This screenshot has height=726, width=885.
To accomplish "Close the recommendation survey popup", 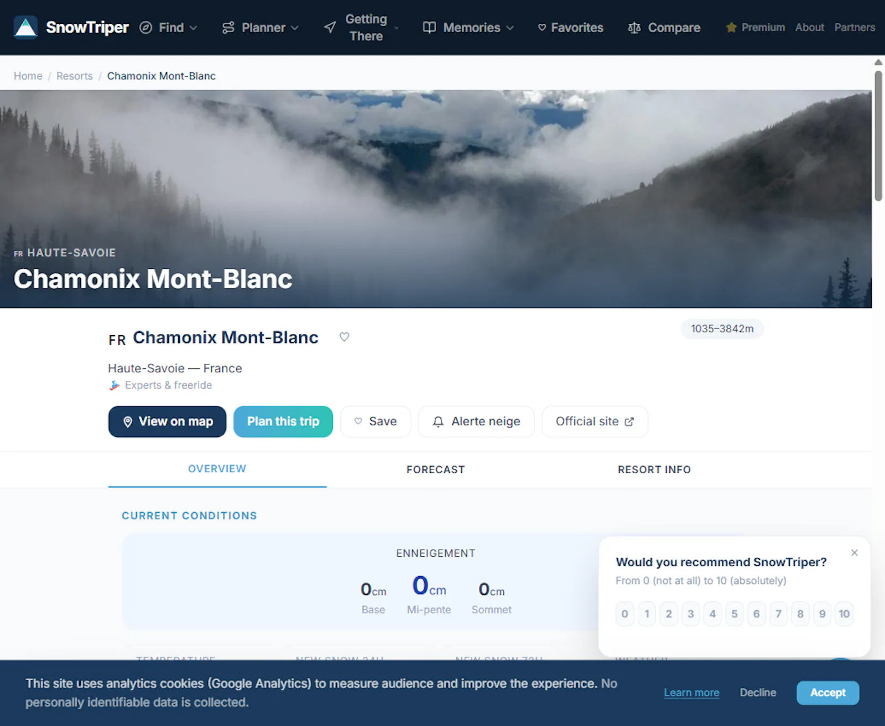I will click(855, 552).
